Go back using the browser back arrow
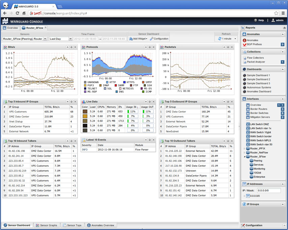 [5, 13]
